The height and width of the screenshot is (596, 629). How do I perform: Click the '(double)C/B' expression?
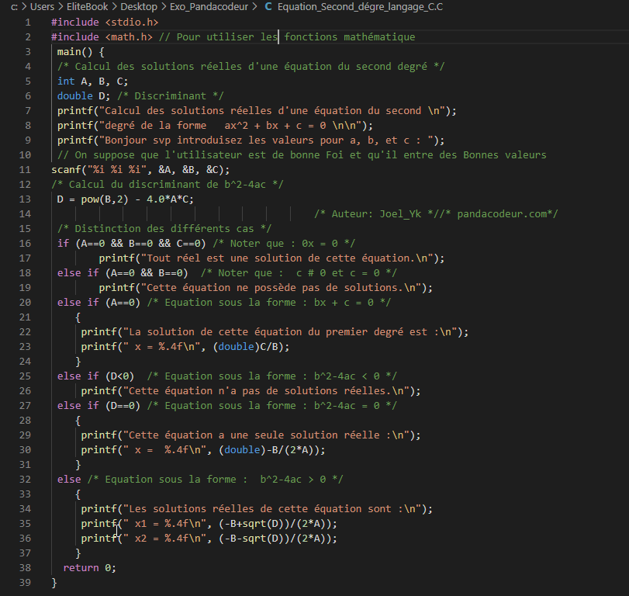[248, 347]
